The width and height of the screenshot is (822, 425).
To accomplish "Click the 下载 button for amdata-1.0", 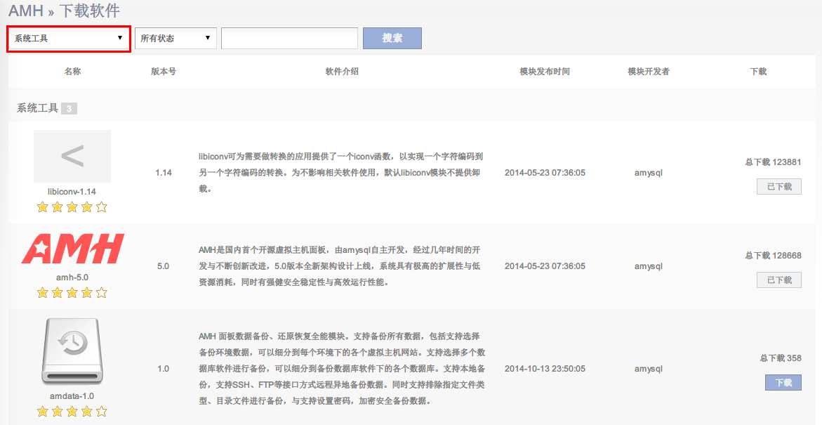I will (x=783, y=383).
